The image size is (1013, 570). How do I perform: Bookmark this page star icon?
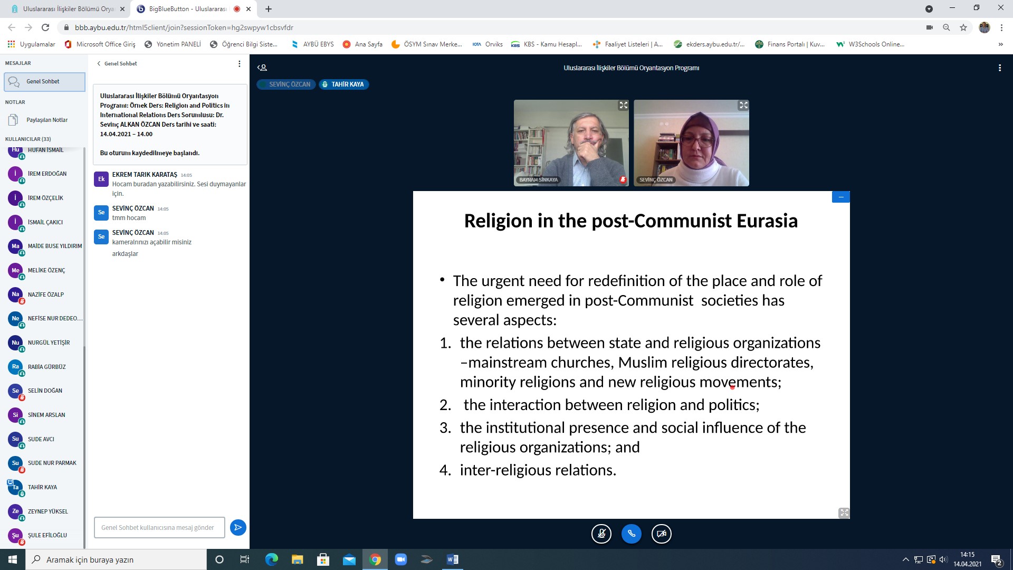pyautogui.click(x=963, y=27)
